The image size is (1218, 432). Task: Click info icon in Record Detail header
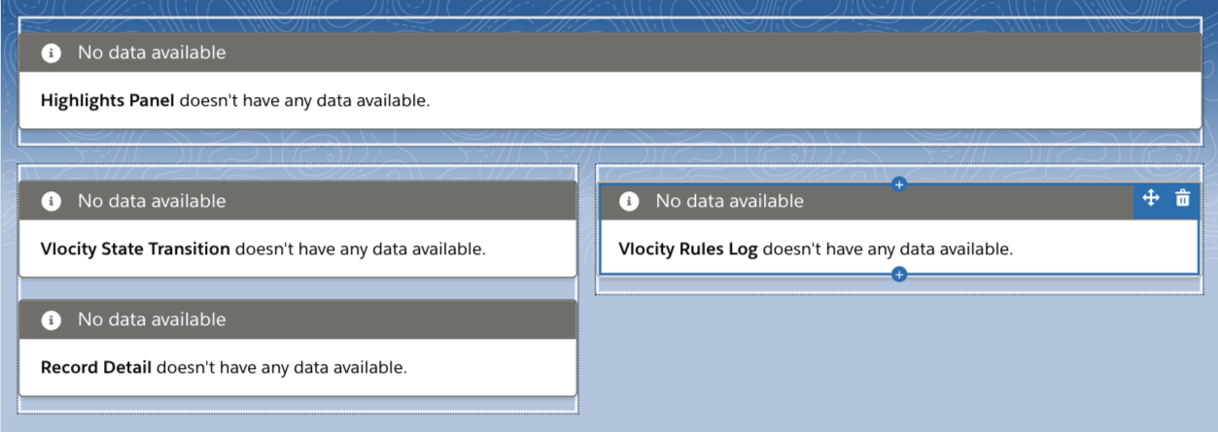pos(52,319)
